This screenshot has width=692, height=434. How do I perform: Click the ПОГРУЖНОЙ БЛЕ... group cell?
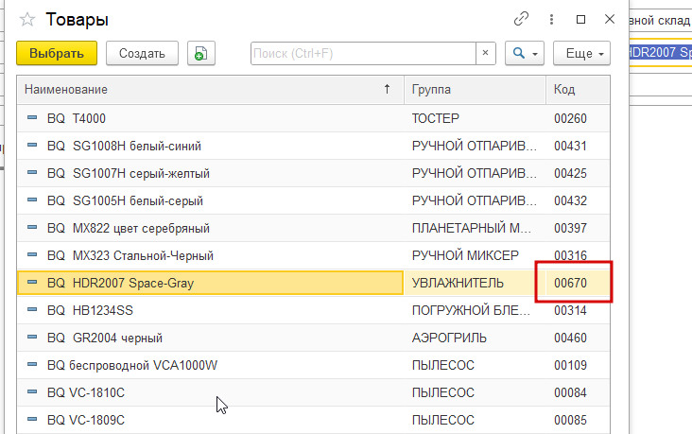point(475,310)
